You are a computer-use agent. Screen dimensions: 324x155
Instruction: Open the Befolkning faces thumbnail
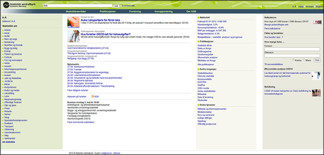click(x=316, y=93)
